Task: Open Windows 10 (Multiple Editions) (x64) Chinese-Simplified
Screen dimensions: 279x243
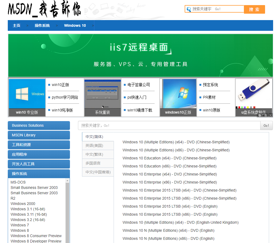Action: point(176,142)
